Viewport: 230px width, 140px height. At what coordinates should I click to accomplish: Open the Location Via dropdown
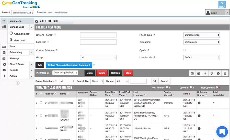(x=201, y=58)
